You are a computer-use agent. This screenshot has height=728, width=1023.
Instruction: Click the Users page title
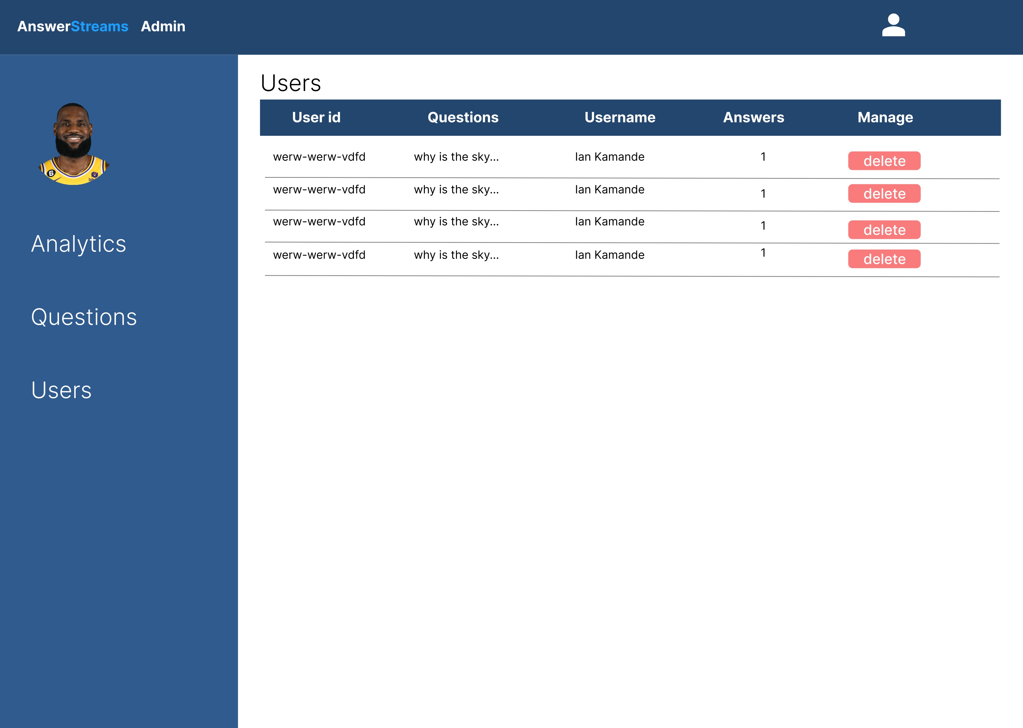(x=291, y=83)
